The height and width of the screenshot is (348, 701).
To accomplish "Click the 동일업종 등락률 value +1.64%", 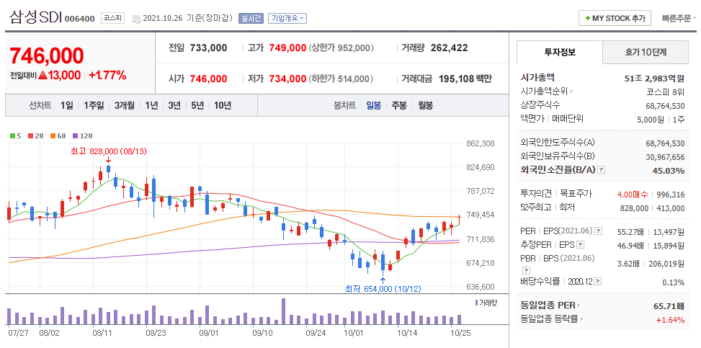I will point(670,319).
